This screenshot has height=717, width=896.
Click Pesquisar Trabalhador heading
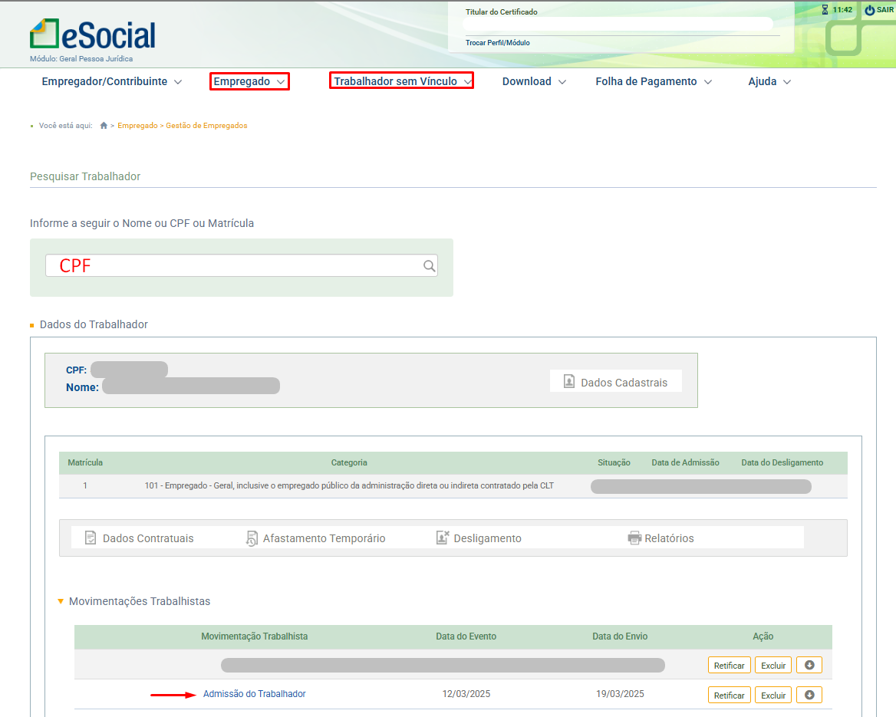[85, 176]
